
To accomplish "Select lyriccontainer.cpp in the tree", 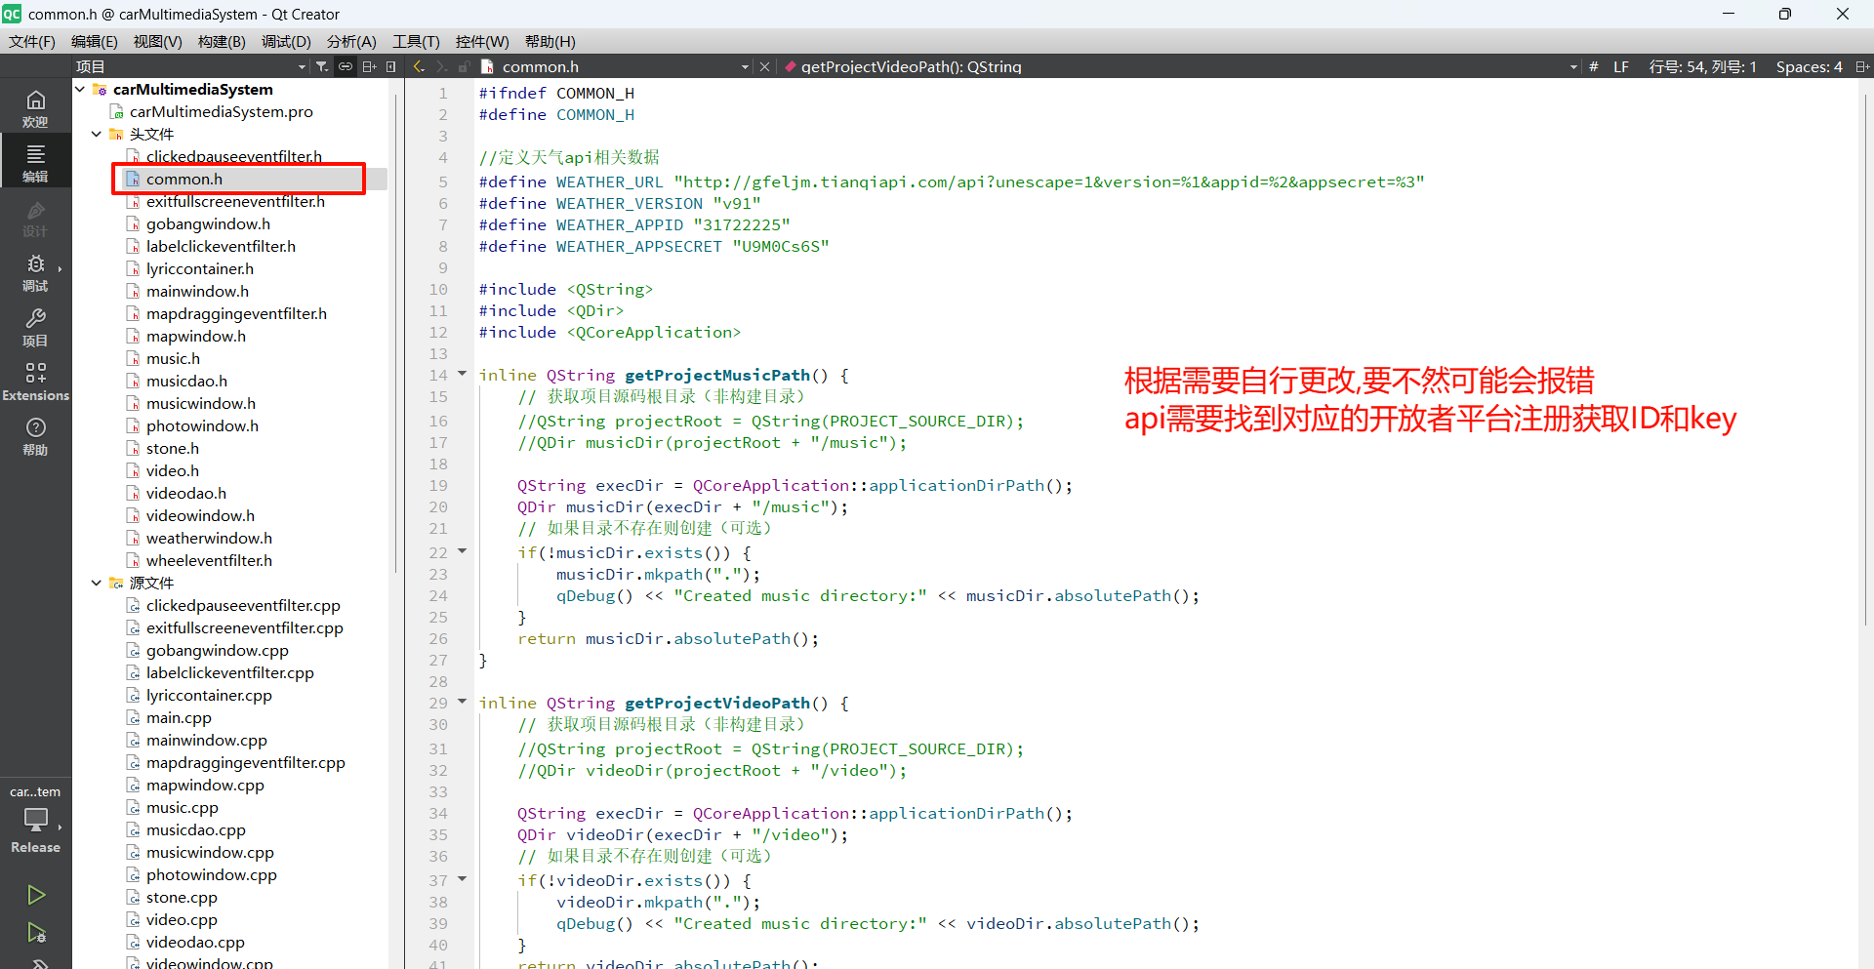I will coord(209,695).
